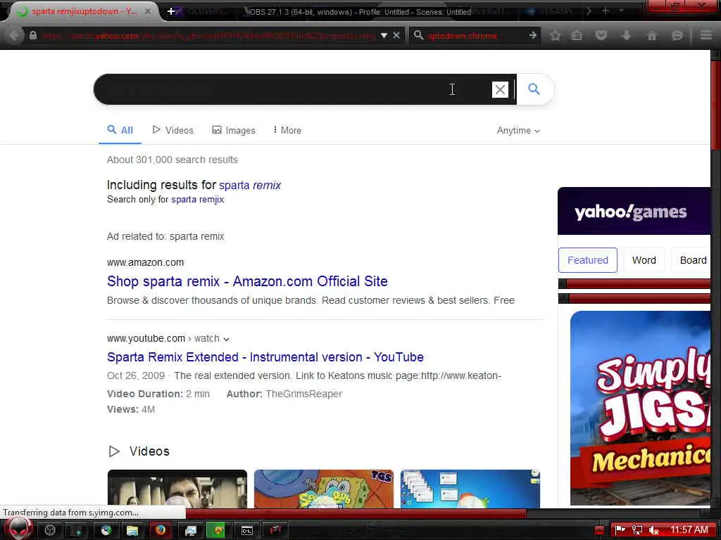Click the go arrow in browser search box

(x=532, y=35)
